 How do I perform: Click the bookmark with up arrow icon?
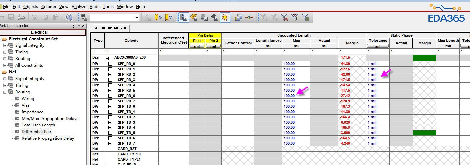point(169,17)
